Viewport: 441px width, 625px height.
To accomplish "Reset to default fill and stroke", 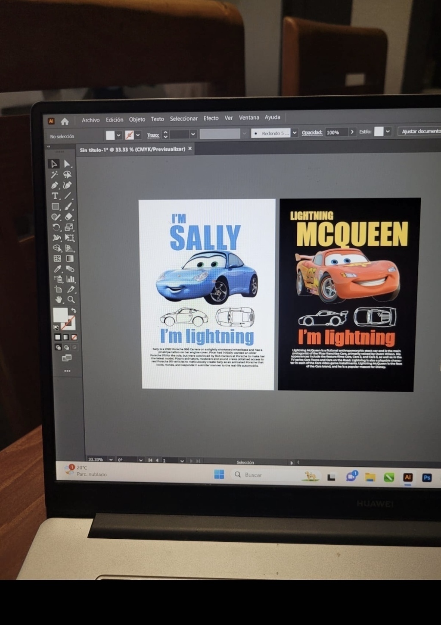I will click(56, 328).
